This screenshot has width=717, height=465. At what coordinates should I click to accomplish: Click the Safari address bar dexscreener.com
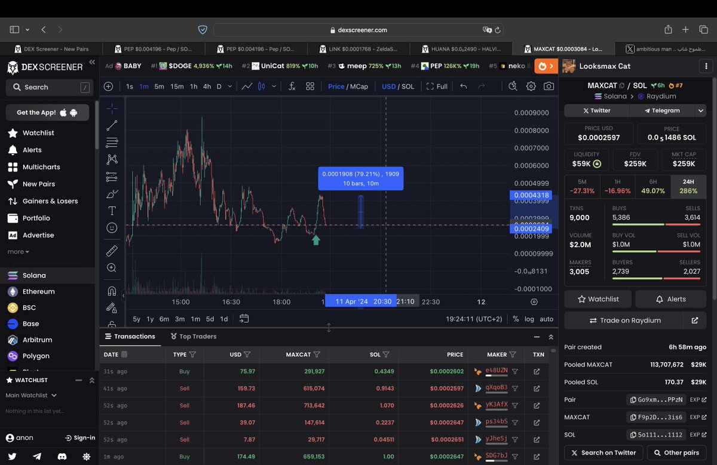[x=358, y=29]
